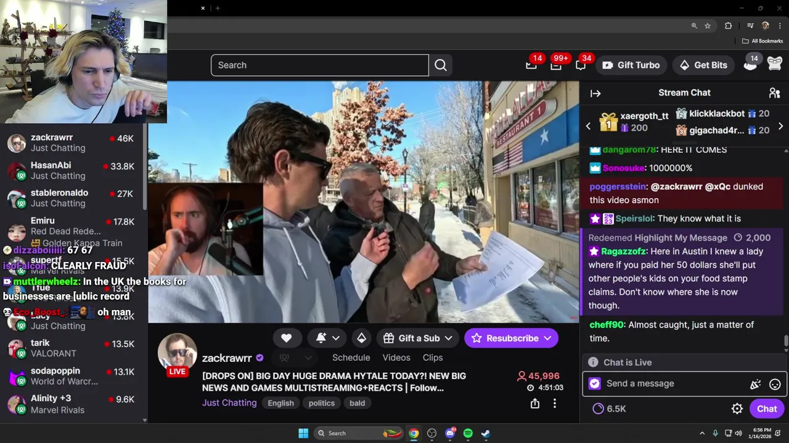Open the Clips tab
The height and width of the screenshot is (443, 789).
pos(433,357)
